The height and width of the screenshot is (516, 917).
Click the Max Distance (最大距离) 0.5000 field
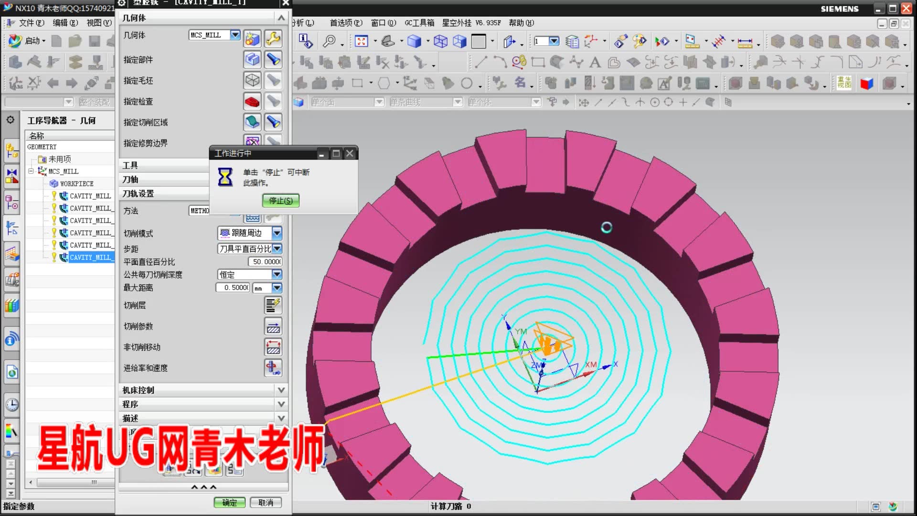[x=233, y=288]
